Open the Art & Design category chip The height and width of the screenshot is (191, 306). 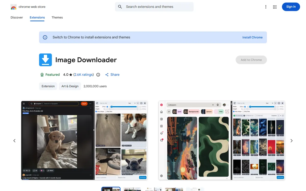[x=70, y=86]
